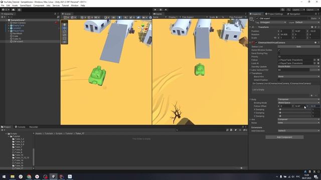Open the Look At target object picker

(318, 63)
